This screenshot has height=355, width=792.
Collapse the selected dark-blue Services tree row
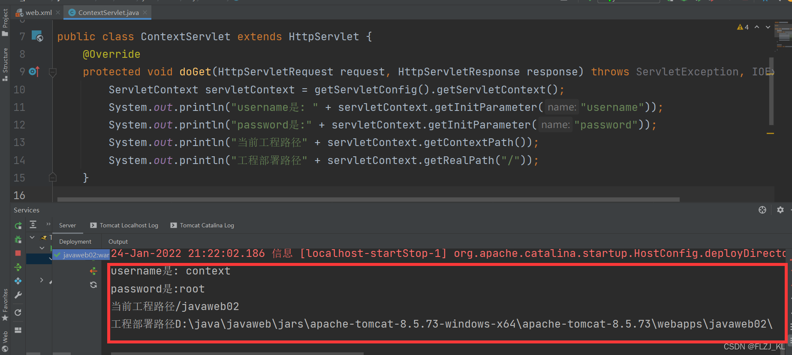pos(50,259)
